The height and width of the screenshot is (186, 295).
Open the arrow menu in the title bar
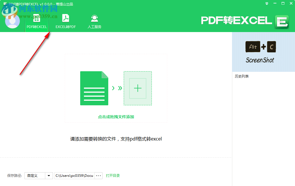tap(267, 3)
